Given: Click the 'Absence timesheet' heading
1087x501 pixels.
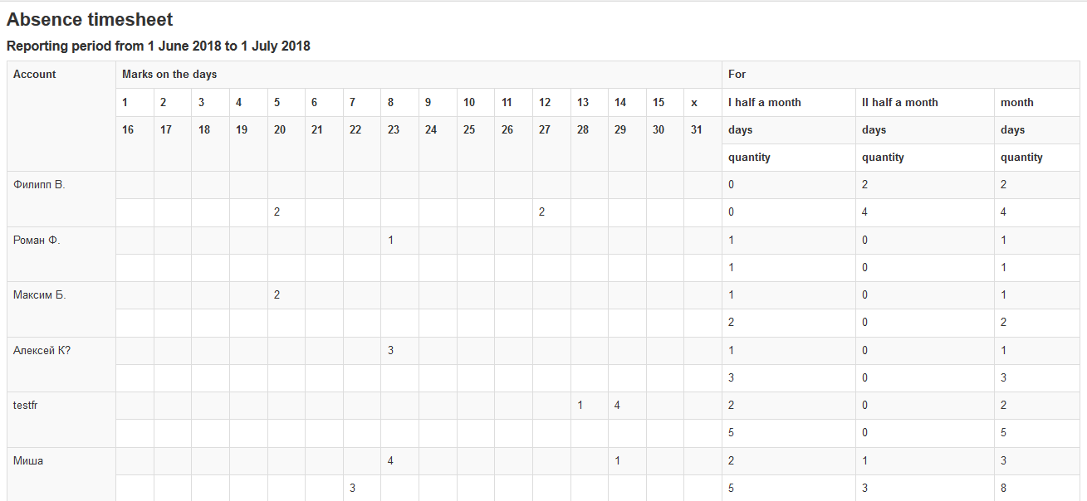Looking at the screenshot, I should (90, 20).
